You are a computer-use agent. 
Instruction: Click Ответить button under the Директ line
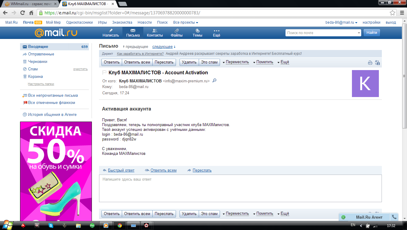coord(112,62)
